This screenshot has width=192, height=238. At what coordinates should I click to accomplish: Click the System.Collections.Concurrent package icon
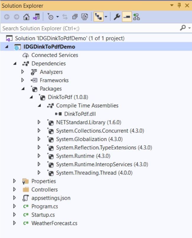coord(51,131)
